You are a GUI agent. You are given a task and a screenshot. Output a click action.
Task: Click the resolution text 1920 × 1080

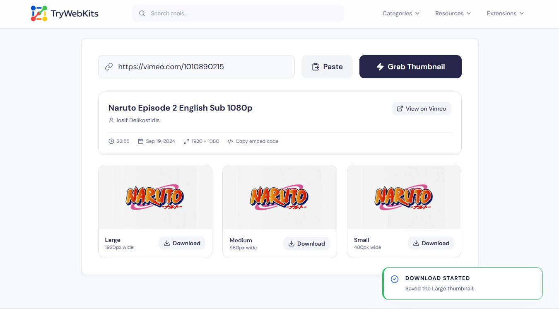[205, 141]
